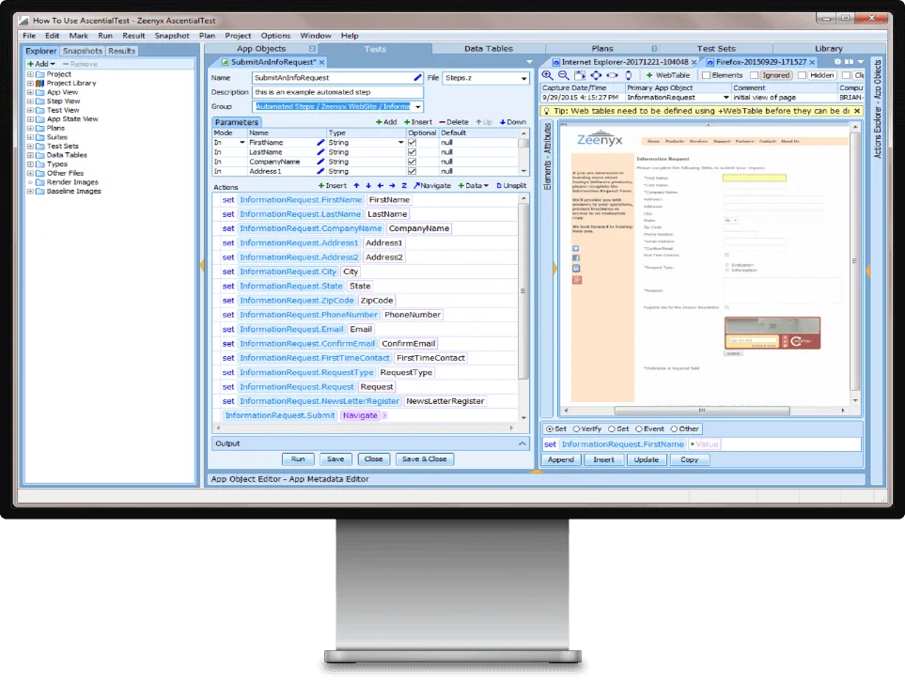Enable the Elements checkbox
905x684 pixels.
707,75
